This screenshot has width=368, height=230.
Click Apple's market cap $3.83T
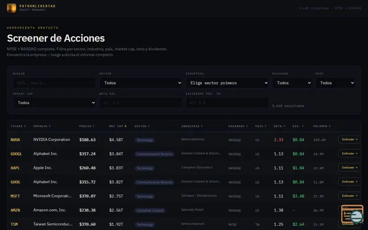click(116, 168)
